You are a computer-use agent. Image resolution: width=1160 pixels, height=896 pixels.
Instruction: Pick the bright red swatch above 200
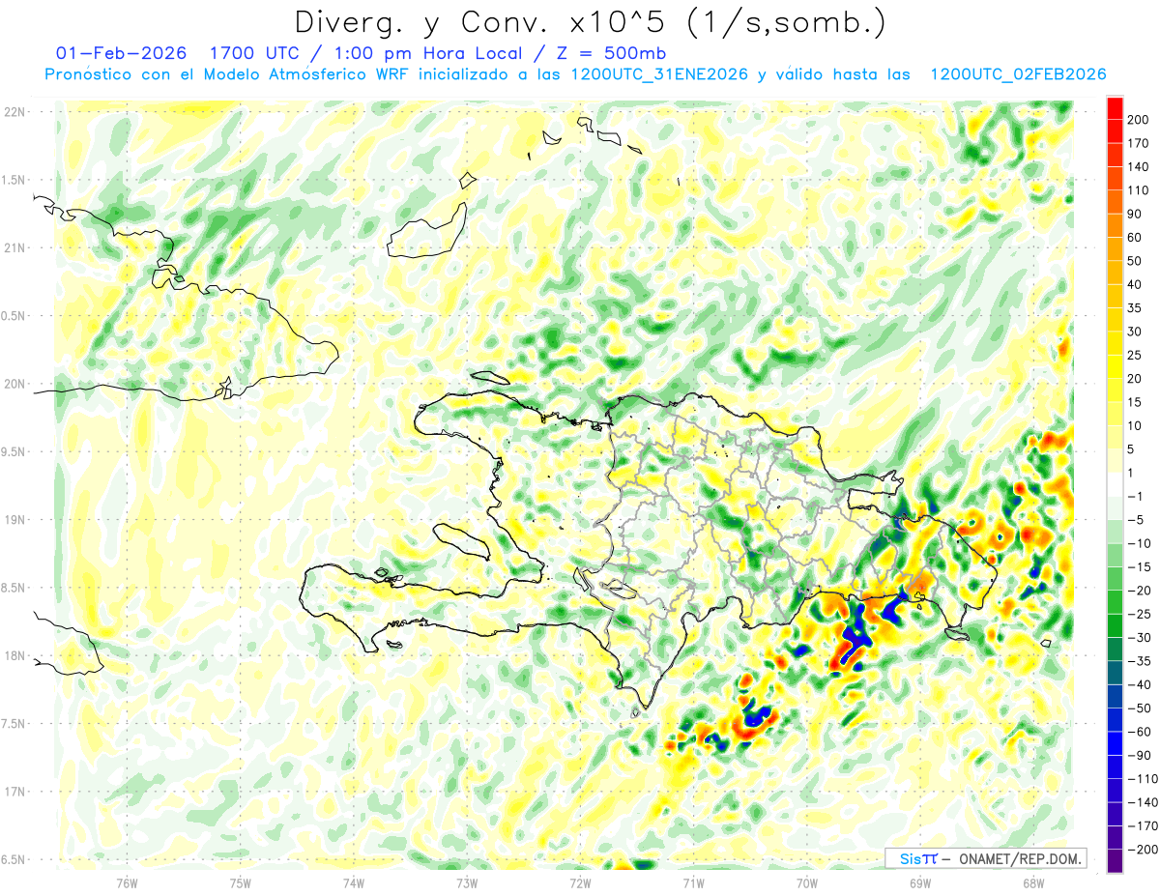(1115, 108)
